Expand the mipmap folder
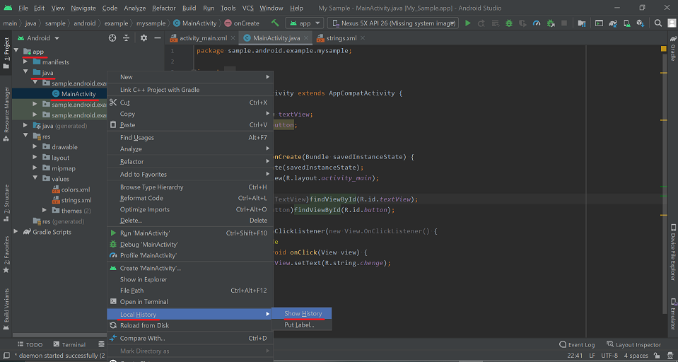This screenshot has width=678, height=362. point(35,168)
